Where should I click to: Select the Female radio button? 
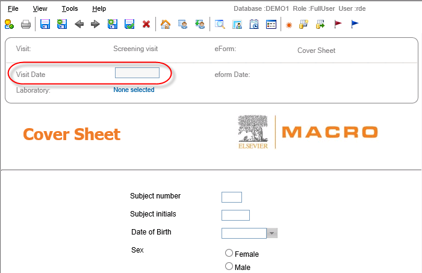tap(229, 253)
